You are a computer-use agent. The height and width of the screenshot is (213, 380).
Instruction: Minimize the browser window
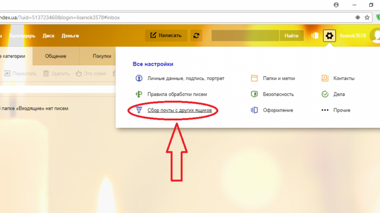[354, 5]
